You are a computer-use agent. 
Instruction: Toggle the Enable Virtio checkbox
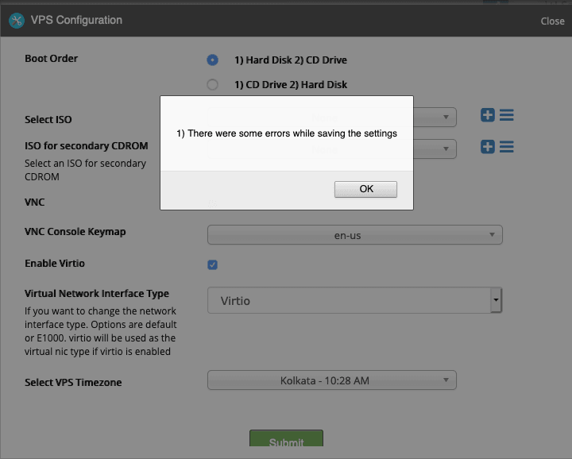tap(212, 264)
